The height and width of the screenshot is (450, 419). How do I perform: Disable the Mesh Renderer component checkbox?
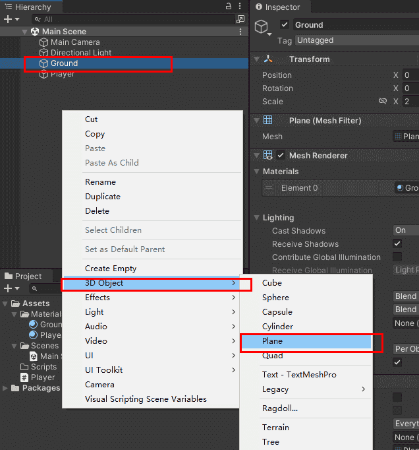pos(282,156)
